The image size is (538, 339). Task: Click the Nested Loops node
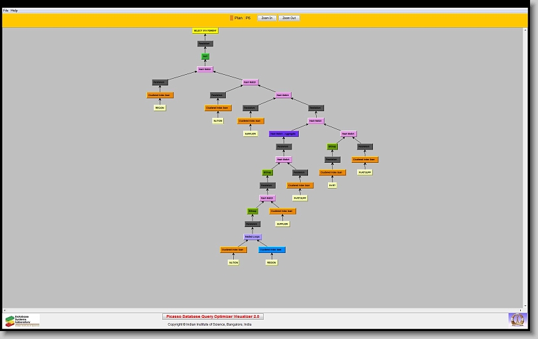click(252, 236)
